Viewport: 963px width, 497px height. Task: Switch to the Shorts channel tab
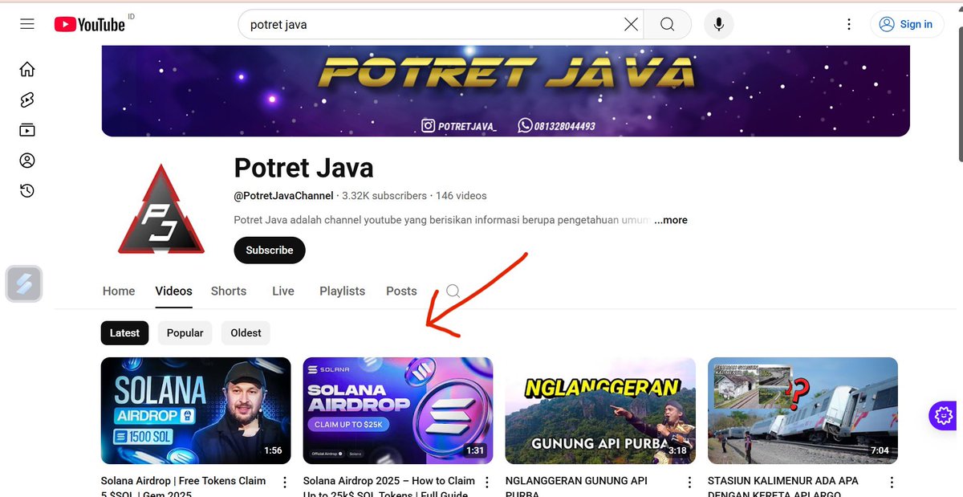click(x=229, y=291)
